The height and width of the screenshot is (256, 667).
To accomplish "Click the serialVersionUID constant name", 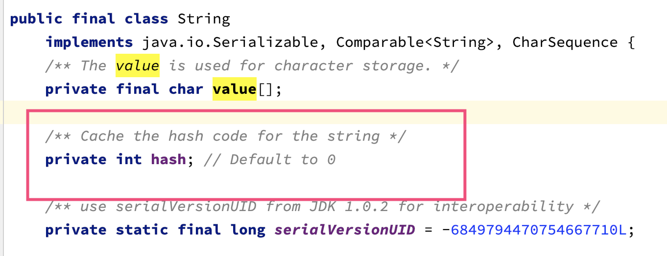I will [x=345, y=230].
